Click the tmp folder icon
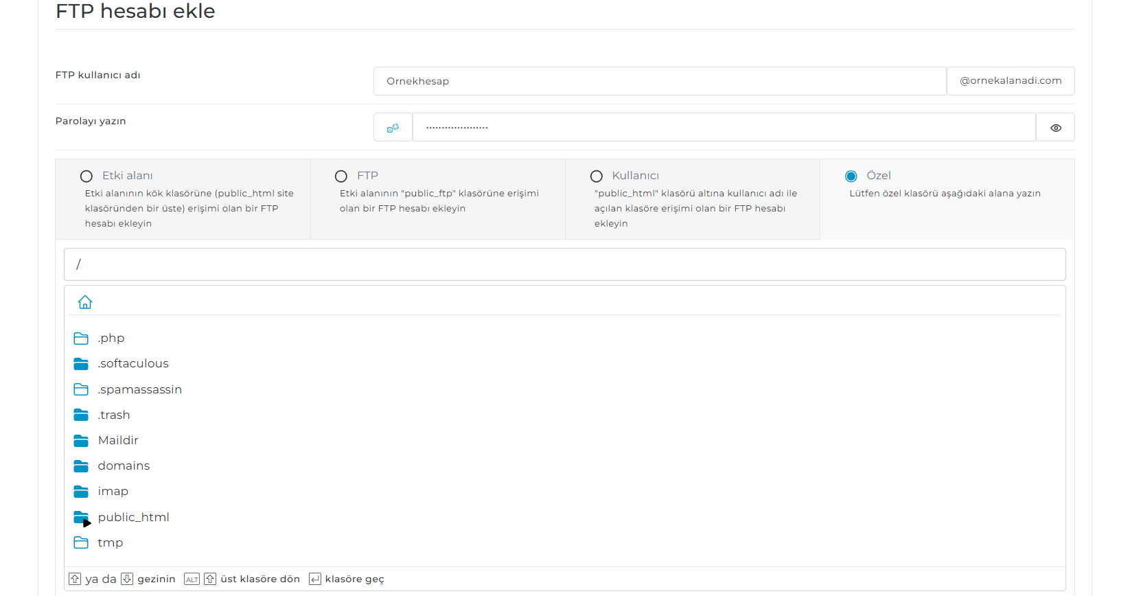This screenshot has width=1130, height=596. coord(81,542)
